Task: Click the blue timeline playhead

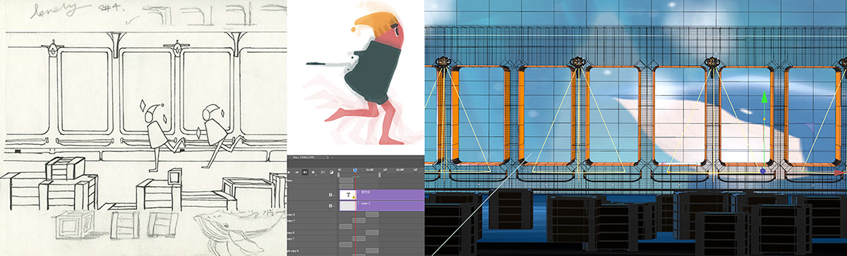Action: (355, 170)
